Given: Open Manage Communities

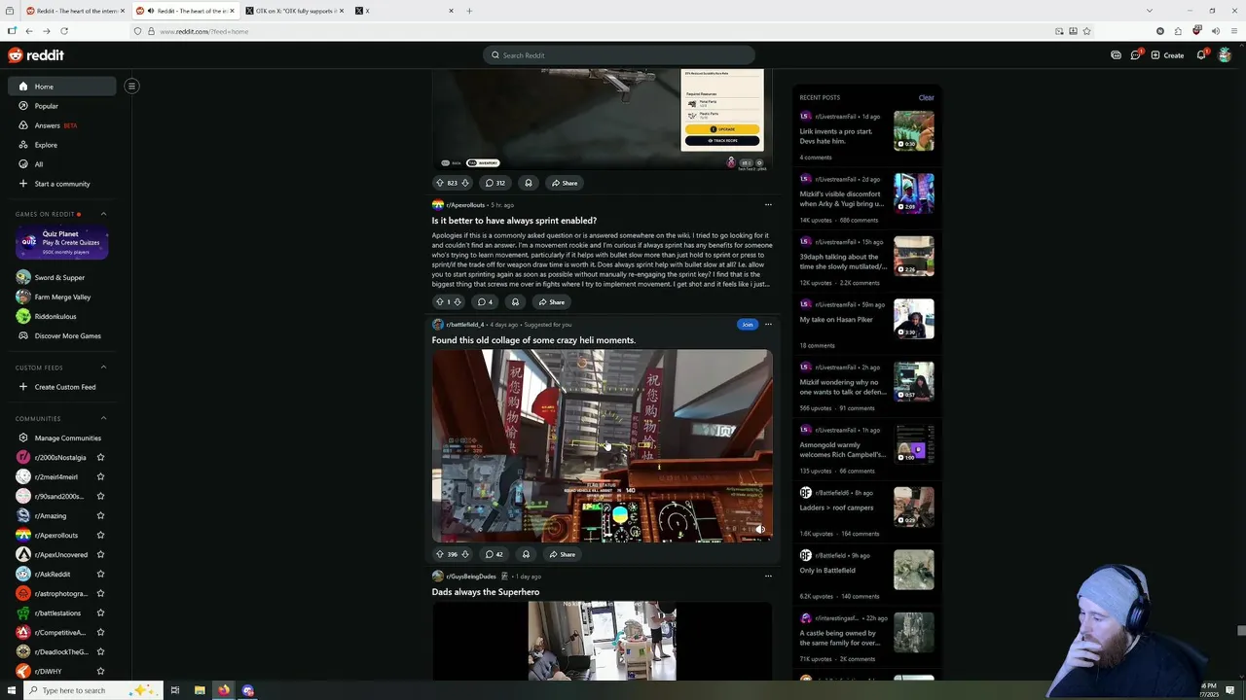Looking at the screenshot, I should pos(61,438).
